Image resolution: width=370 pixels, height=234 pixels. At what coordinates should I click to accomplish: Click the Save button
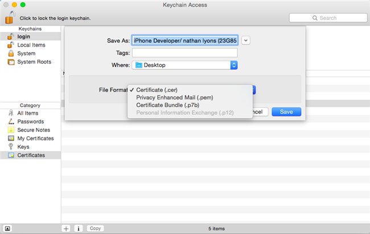(x=286, y=112)
